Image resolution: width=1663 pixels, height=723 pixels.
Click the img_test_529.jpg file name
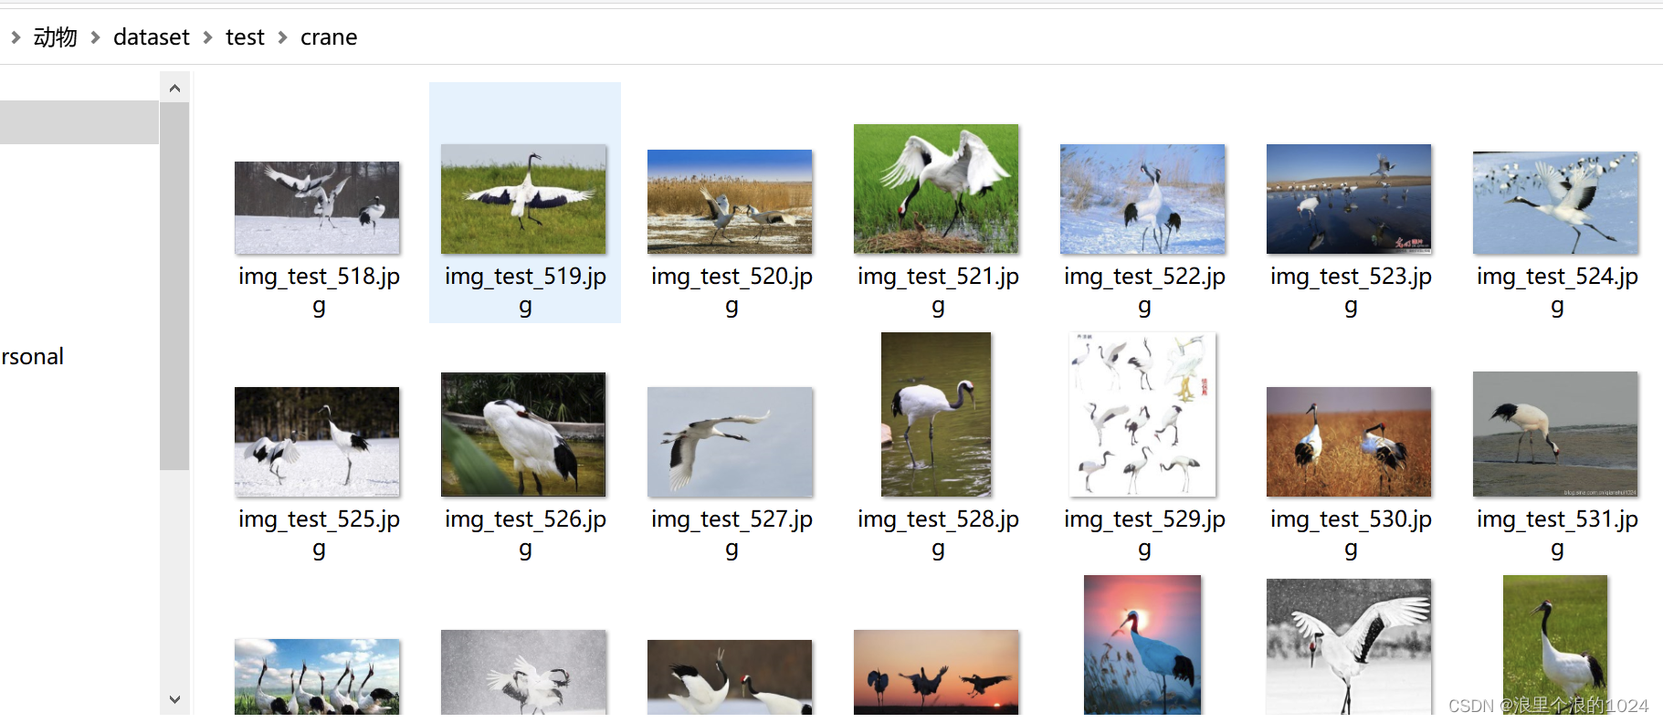pyautogui.click(x=1144, y=533)
